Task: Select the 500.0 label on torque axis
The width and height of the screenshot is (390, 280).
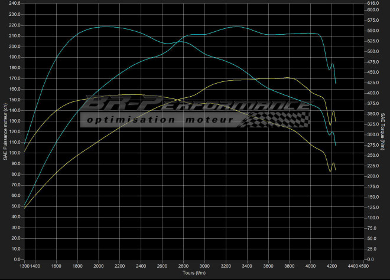Action: tap(372, 51)
